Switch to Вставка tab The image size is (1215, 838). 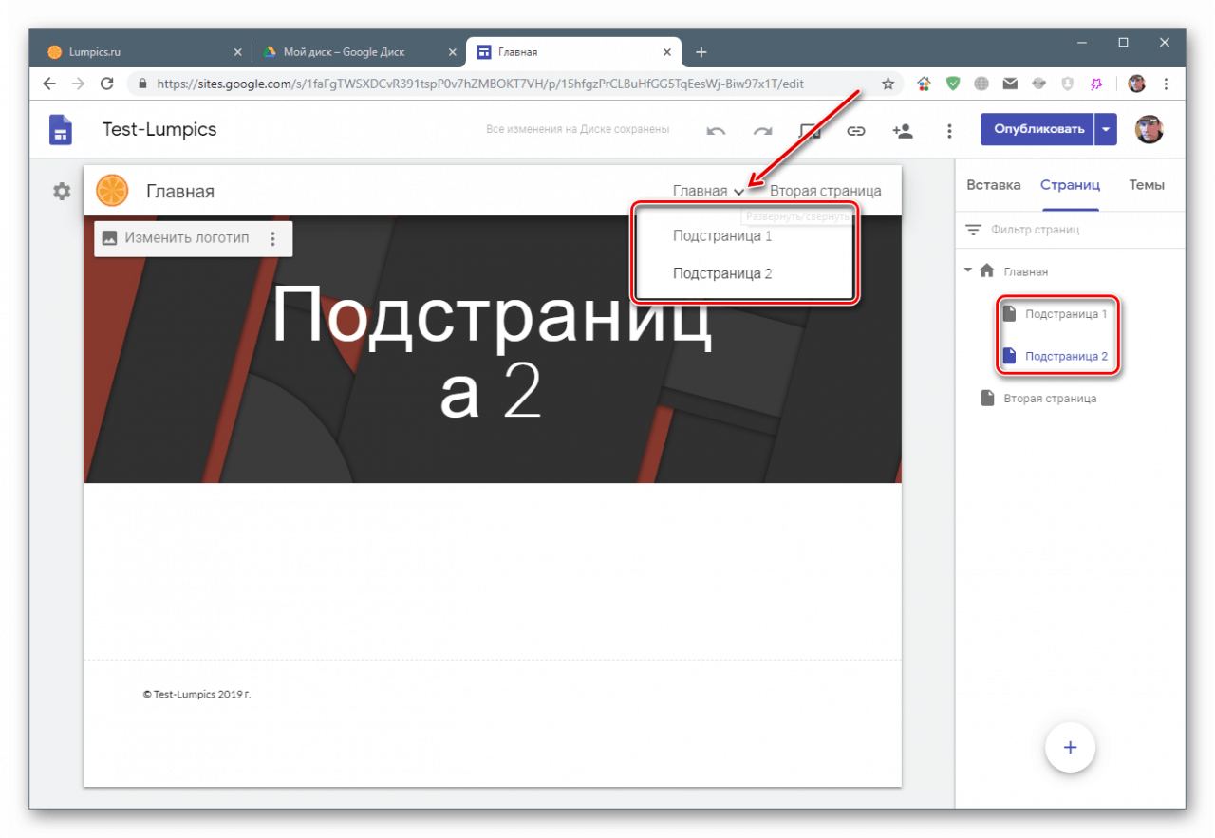point(994,185)
